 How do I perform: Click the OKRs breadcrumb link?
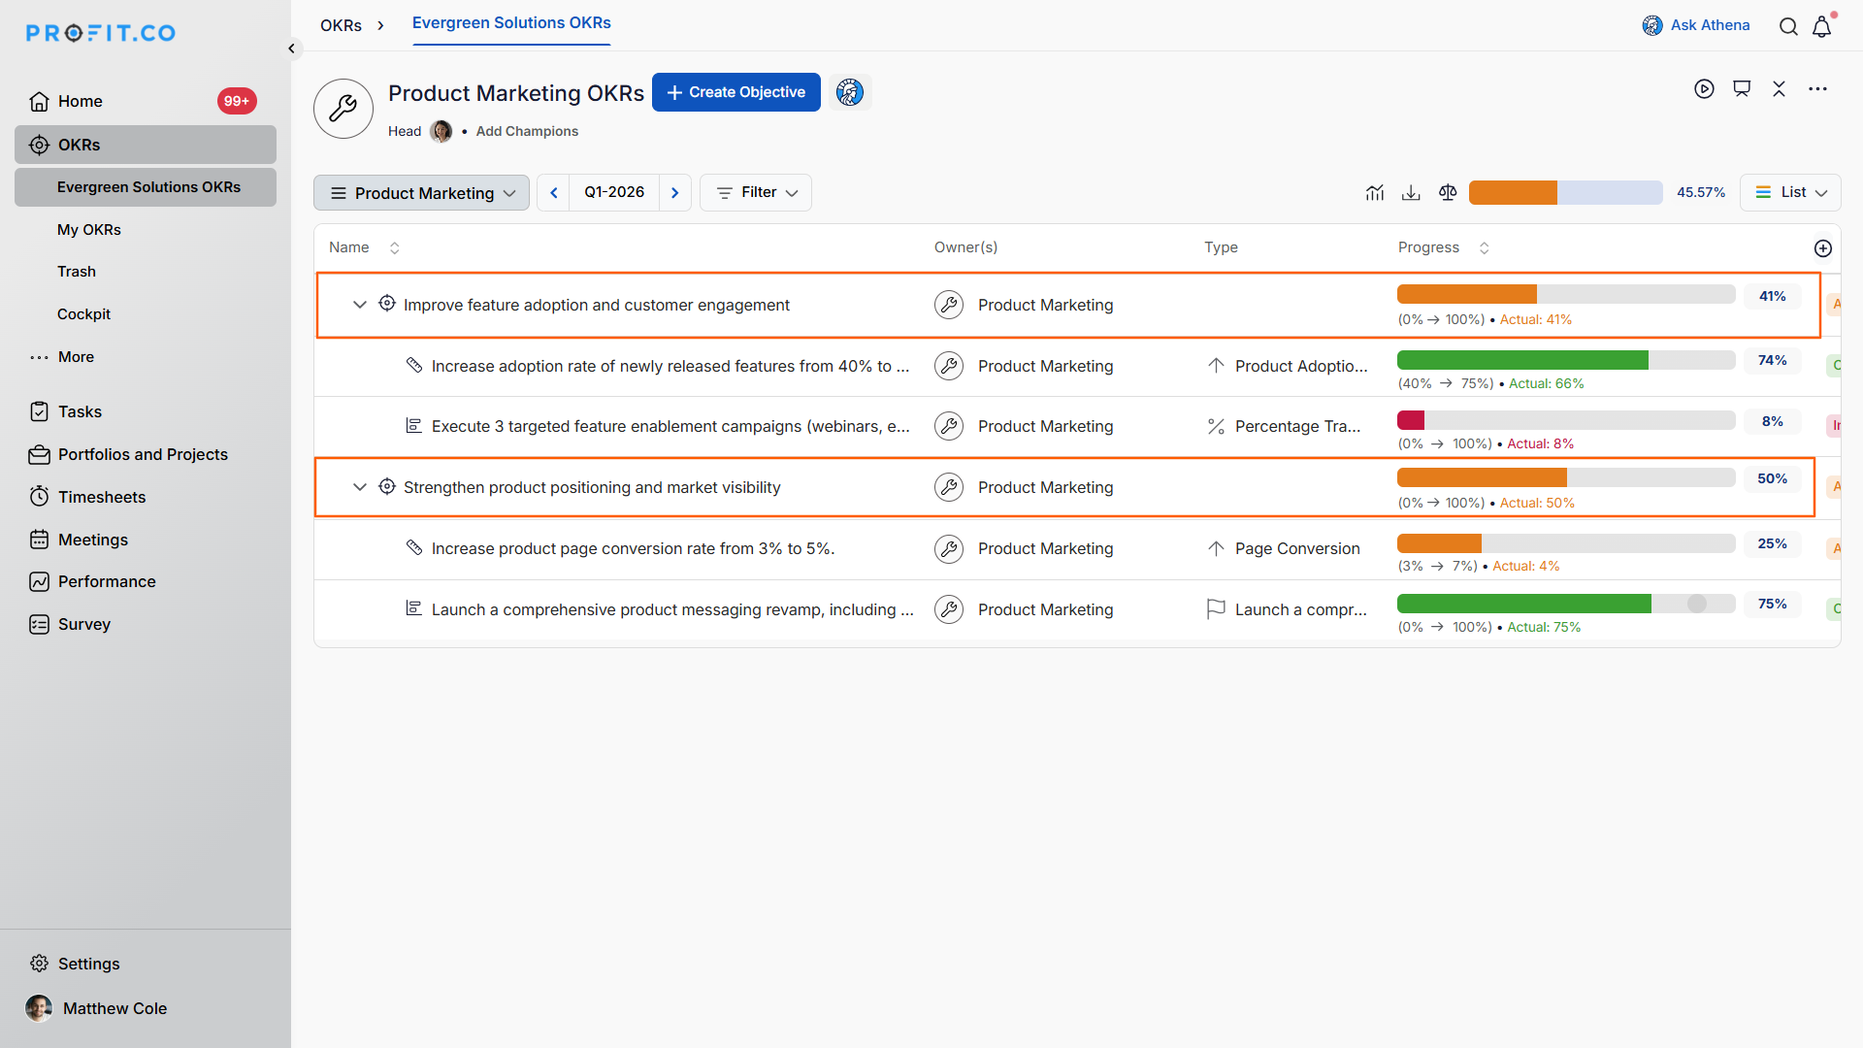point(341,25)
